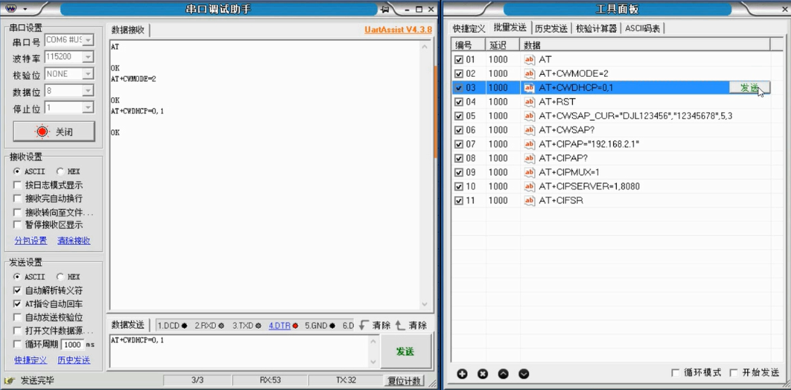
Task: Click the ab icon of AT+CIPAP? row
Action: coord(529,158)
